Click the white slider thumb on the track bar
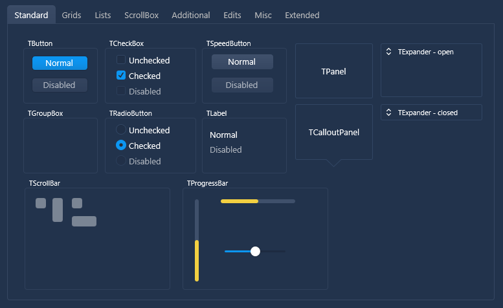 click(x=255, y=251)
